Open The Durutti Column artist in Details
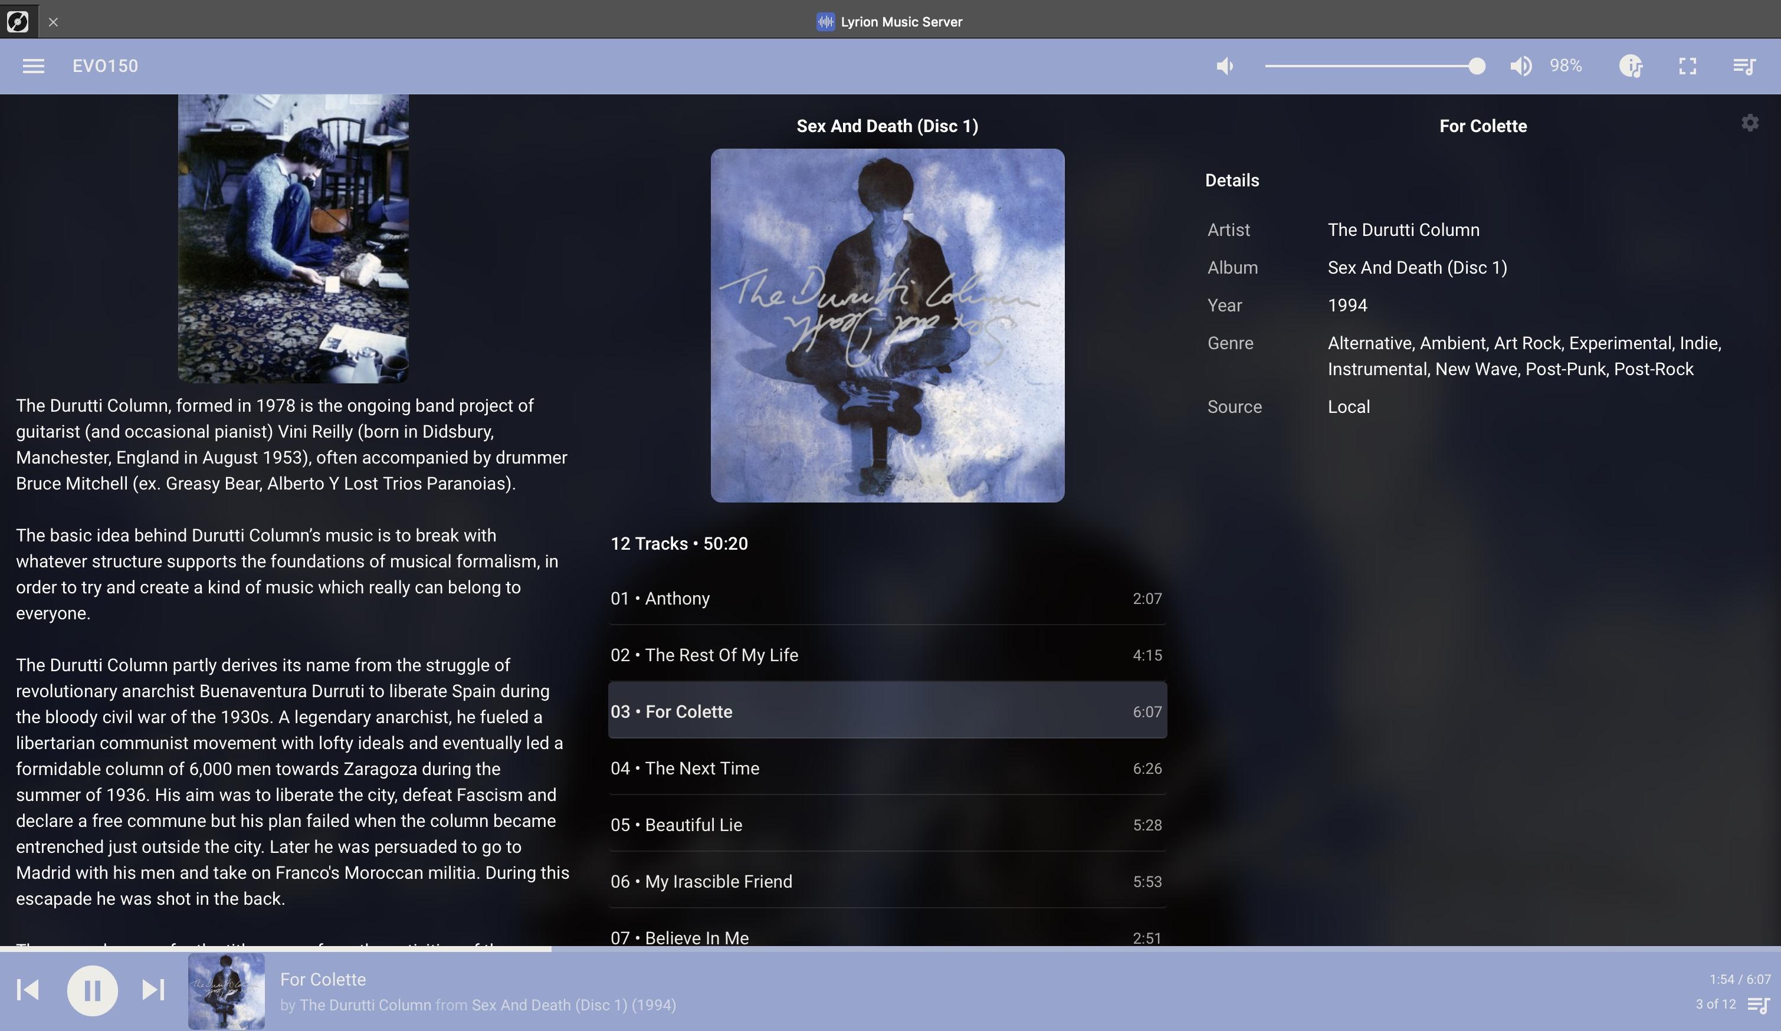This screenshot has height=1031, width=1781. click(x=1403, y=229)
